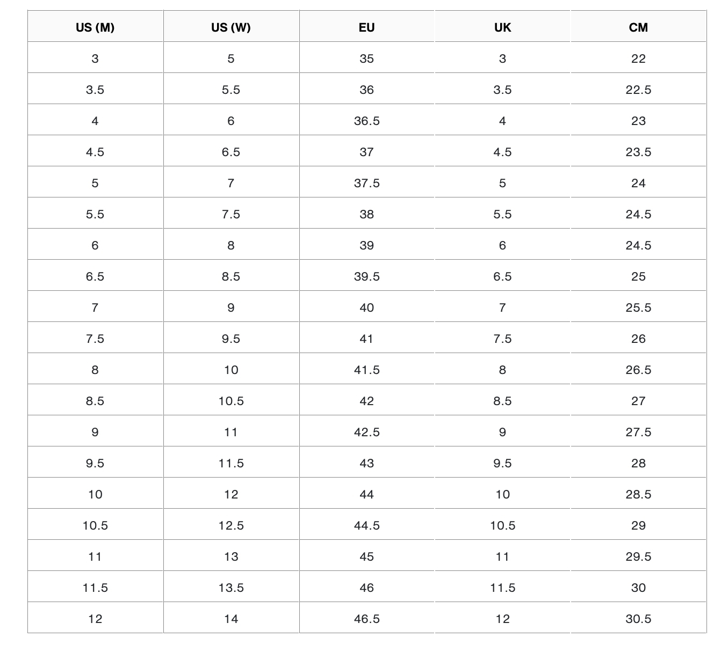Click the 22.5 value in CM column
Viewport: 721px width, 645px height.
tap(638, 90)
